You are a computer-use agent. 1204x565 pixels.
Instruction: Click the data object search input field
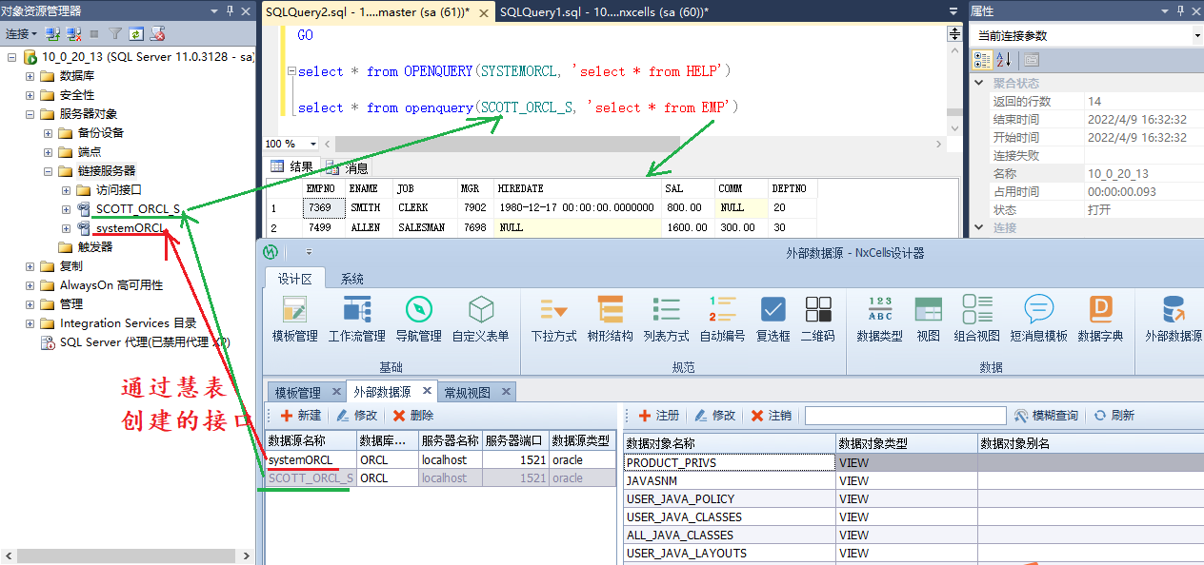[x=905, y=416]
